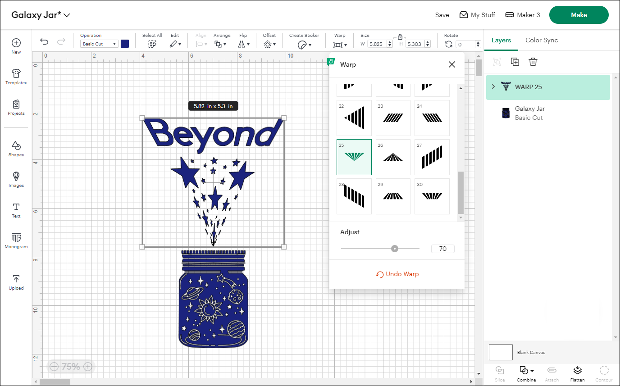The height and width of the screenshot is (386, 620).
Task: Click the Undo arrow in the toolbar
Action: 44,41
